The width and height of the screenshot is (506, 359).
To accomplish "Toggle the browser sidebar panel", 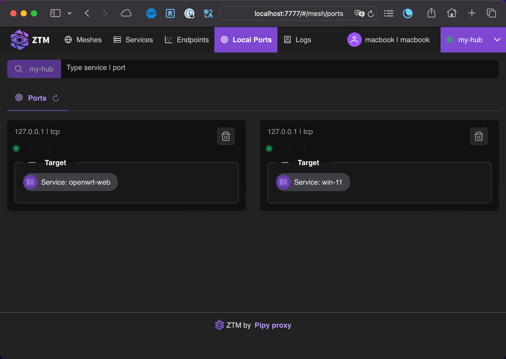I will coord(55,13).
